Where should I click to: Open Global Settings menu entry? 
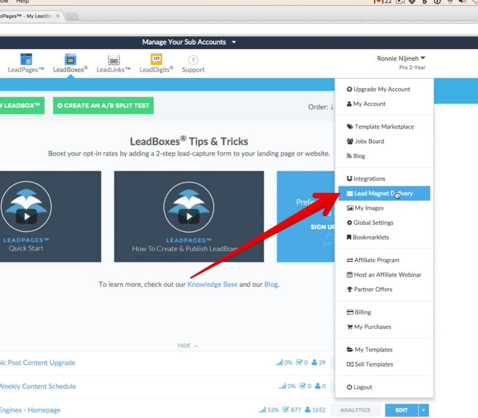pyautogui.click(x=370, y=223)
